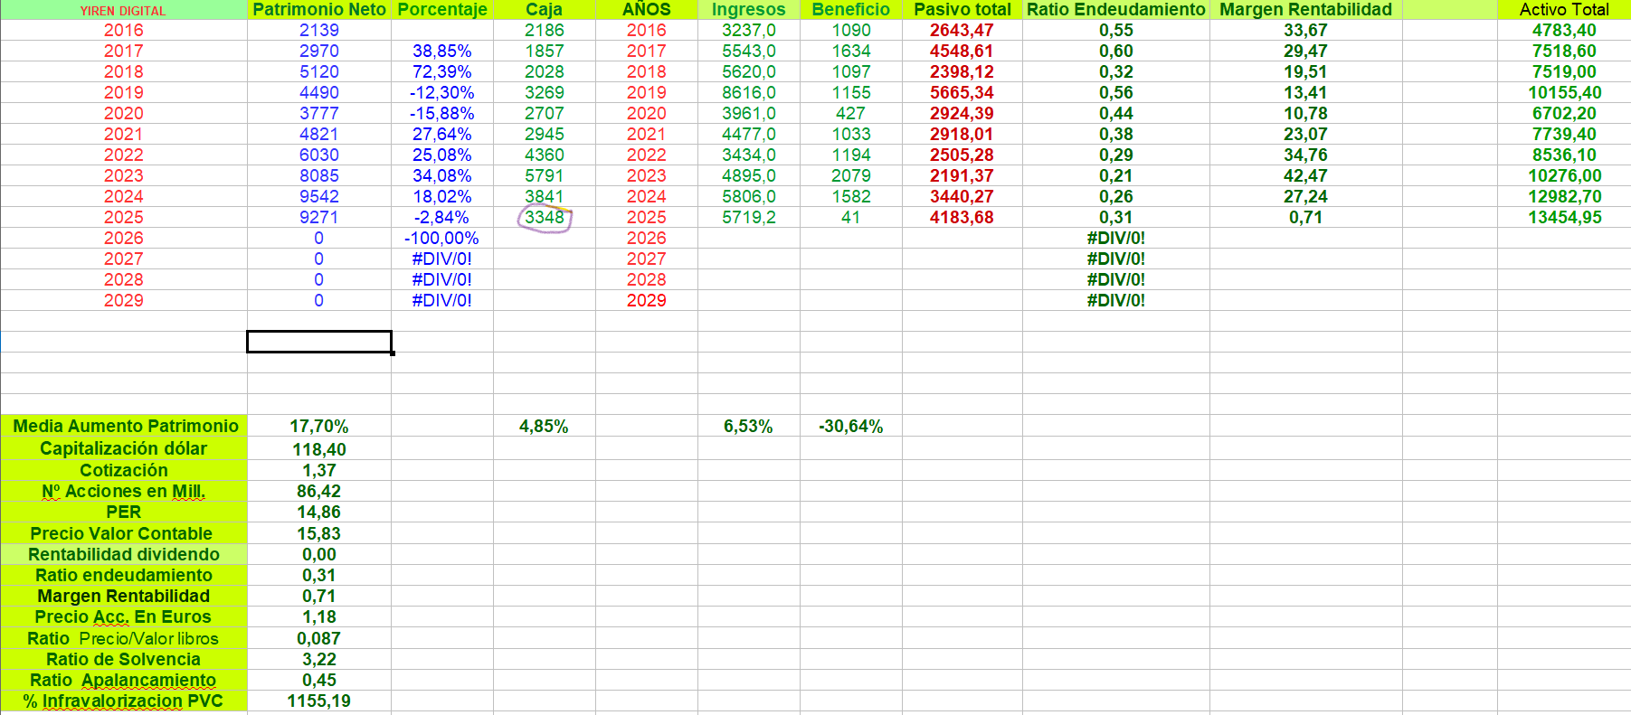Select the Ratio endeudamiento summary label

click(x=124, y=575)
